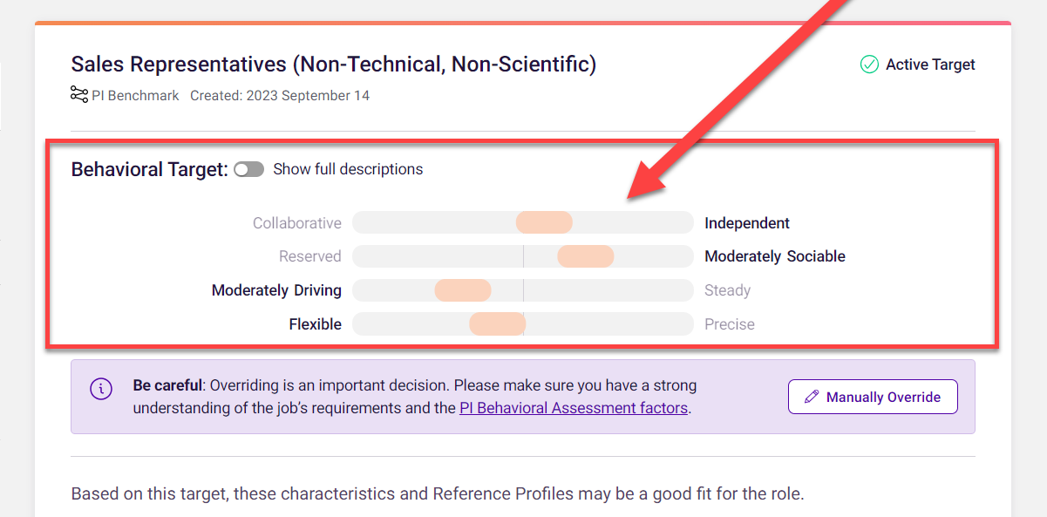Click the PI Benchmark network icon
This screenshot has height=517, width=1047.
[x=79, y=94]
